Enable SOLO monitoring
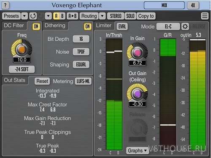The height and width of the screenshot is (158, 211). [130, 16]
